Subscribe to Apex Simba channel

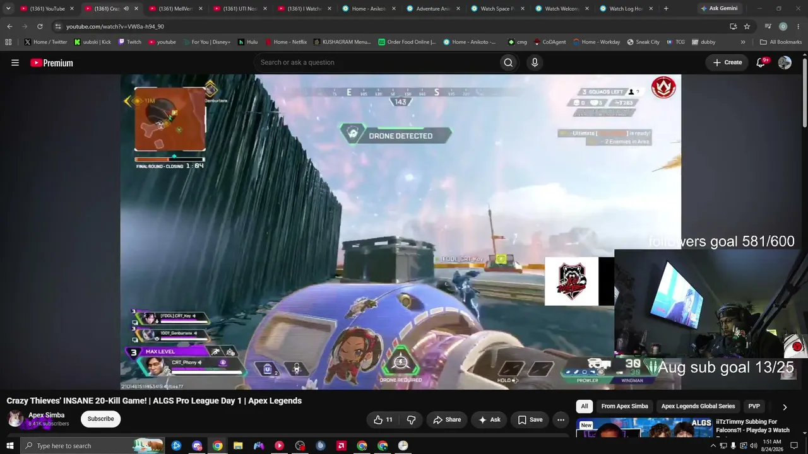pos(100,419)
